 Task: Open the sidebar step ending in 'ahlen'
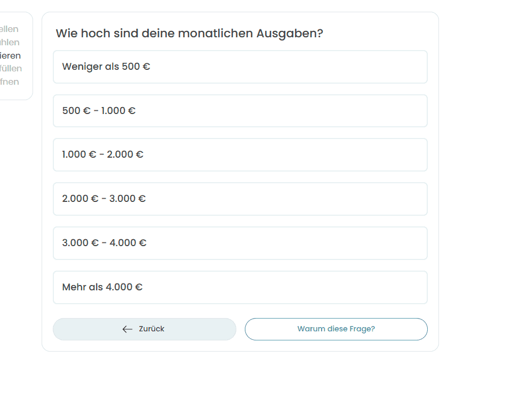pos(10,43)
